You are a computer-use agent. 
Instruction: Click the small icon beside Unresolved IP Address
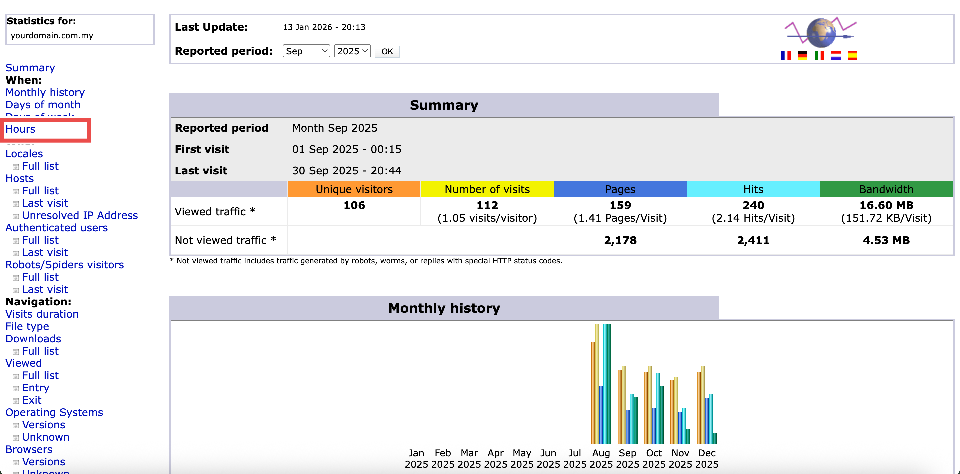[16, 216]
